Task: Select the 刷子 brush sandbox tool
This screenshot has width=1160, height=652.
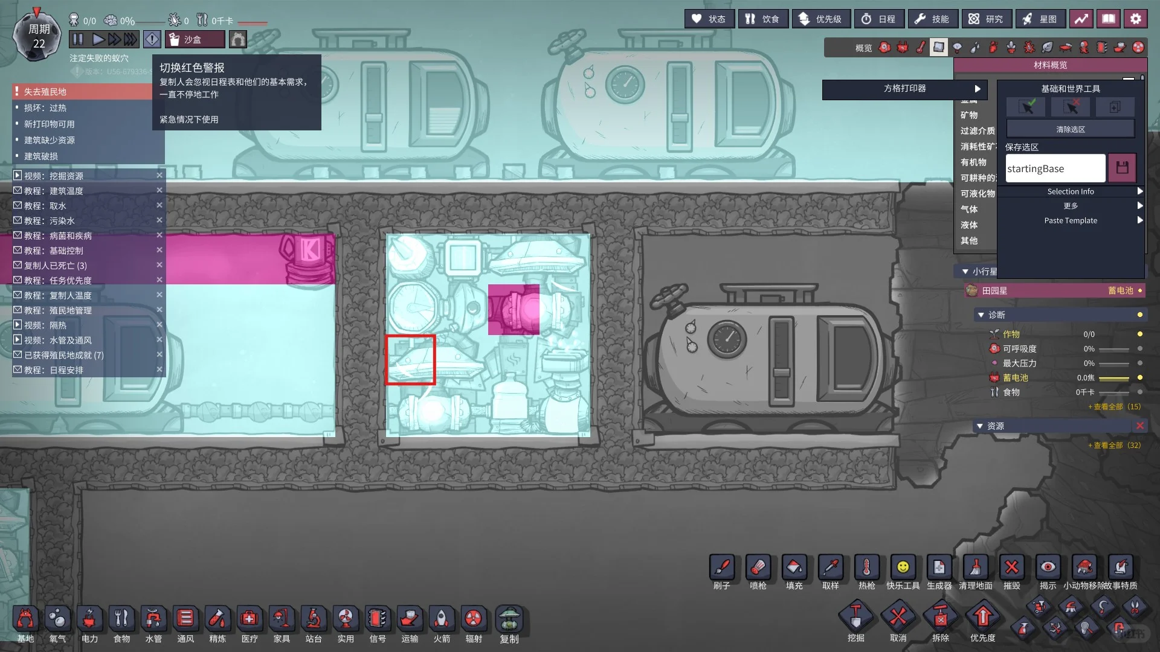Action: (x=722, y=567)
